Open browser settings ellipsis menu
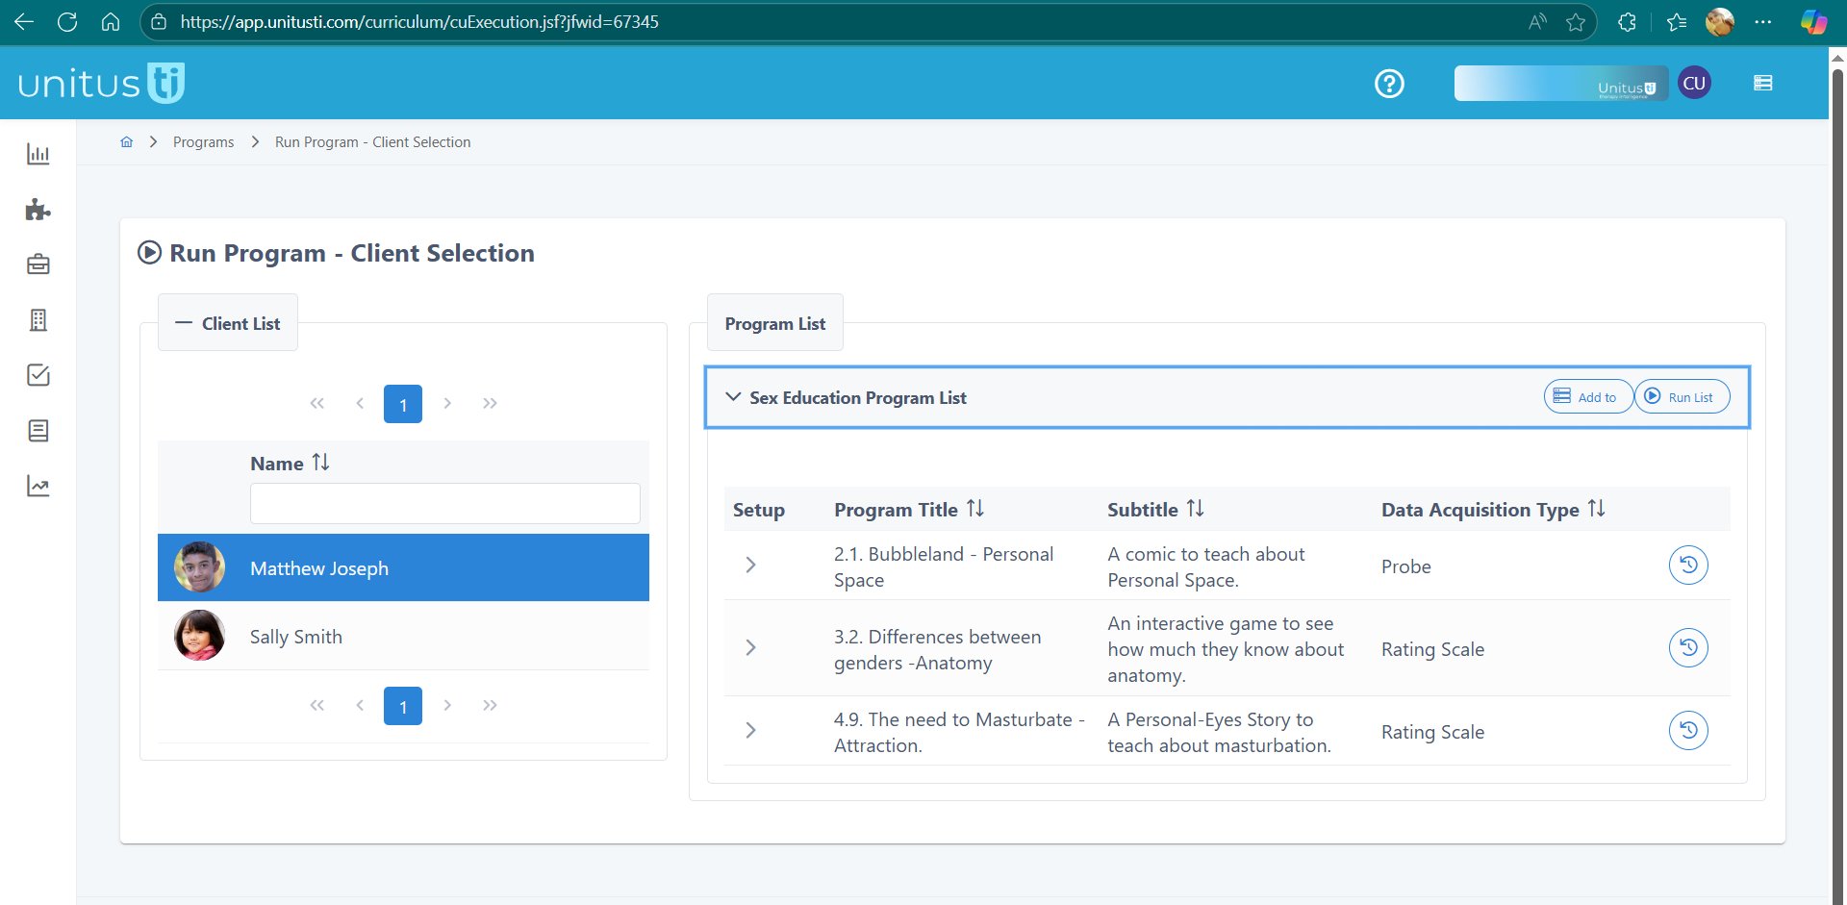The width and height of the screenshot is (1847, 905). pos(1763,21)
